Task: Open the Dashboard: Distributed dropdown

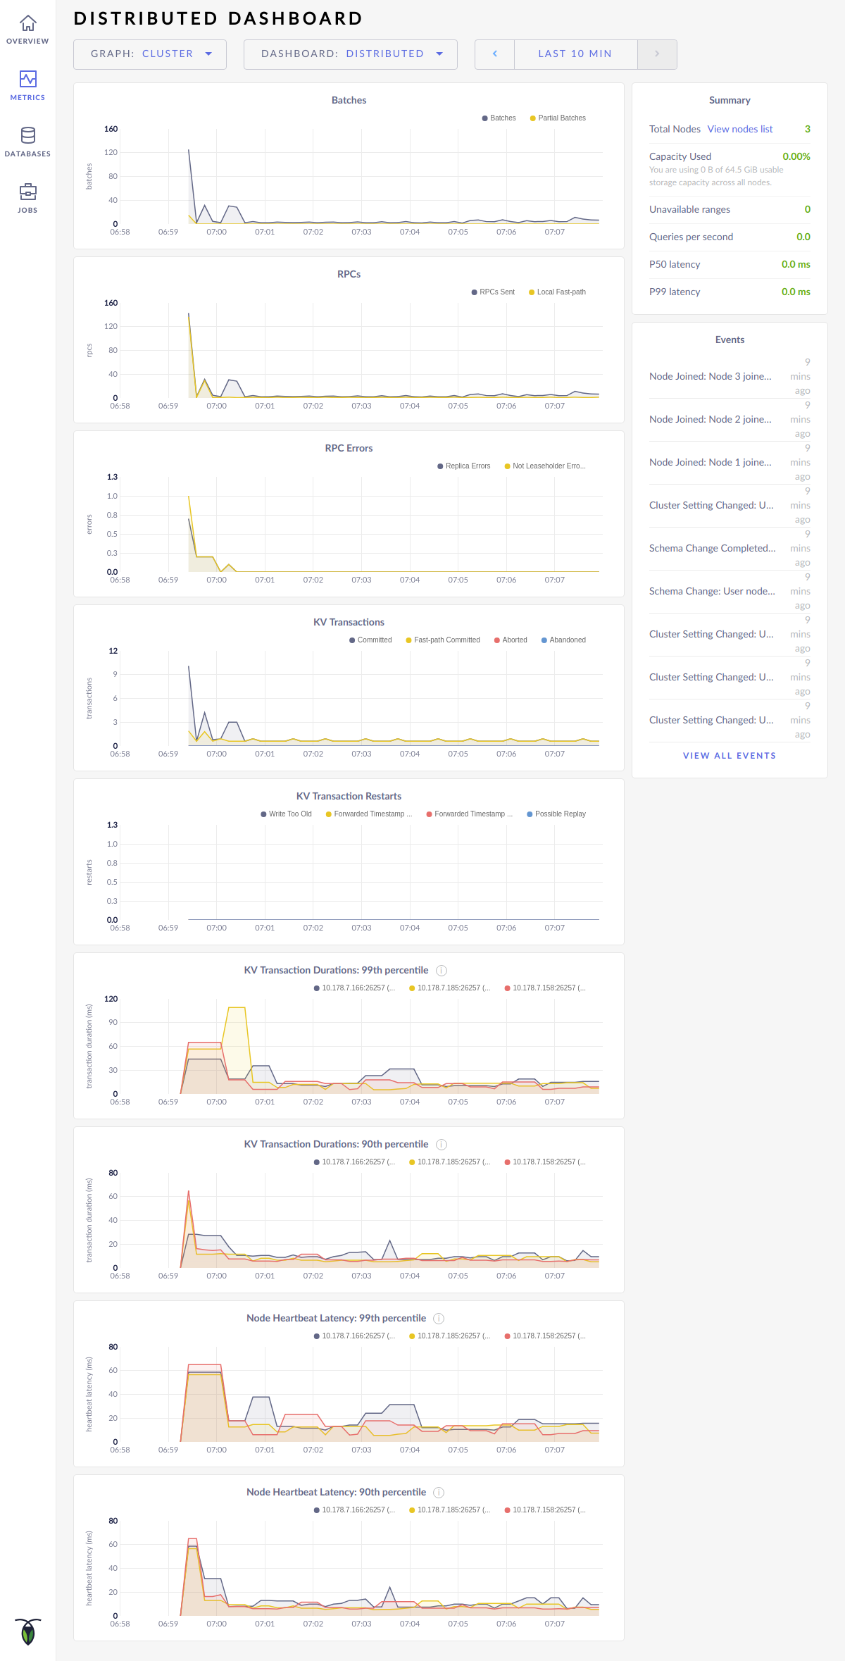Action: click(351, 54)
